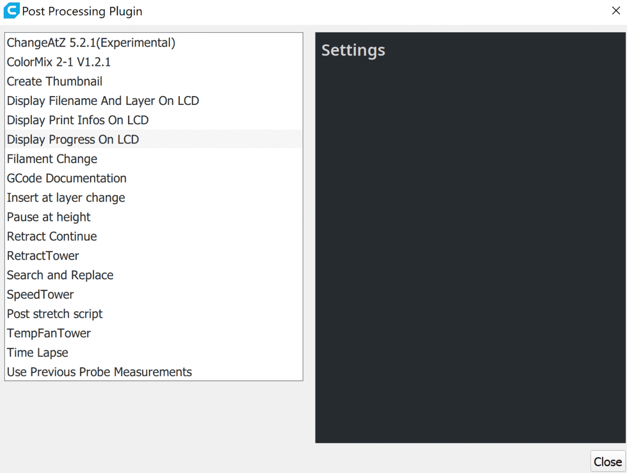Select Search and Replace script
Screen dimensions: 627x473
point(60,275)
